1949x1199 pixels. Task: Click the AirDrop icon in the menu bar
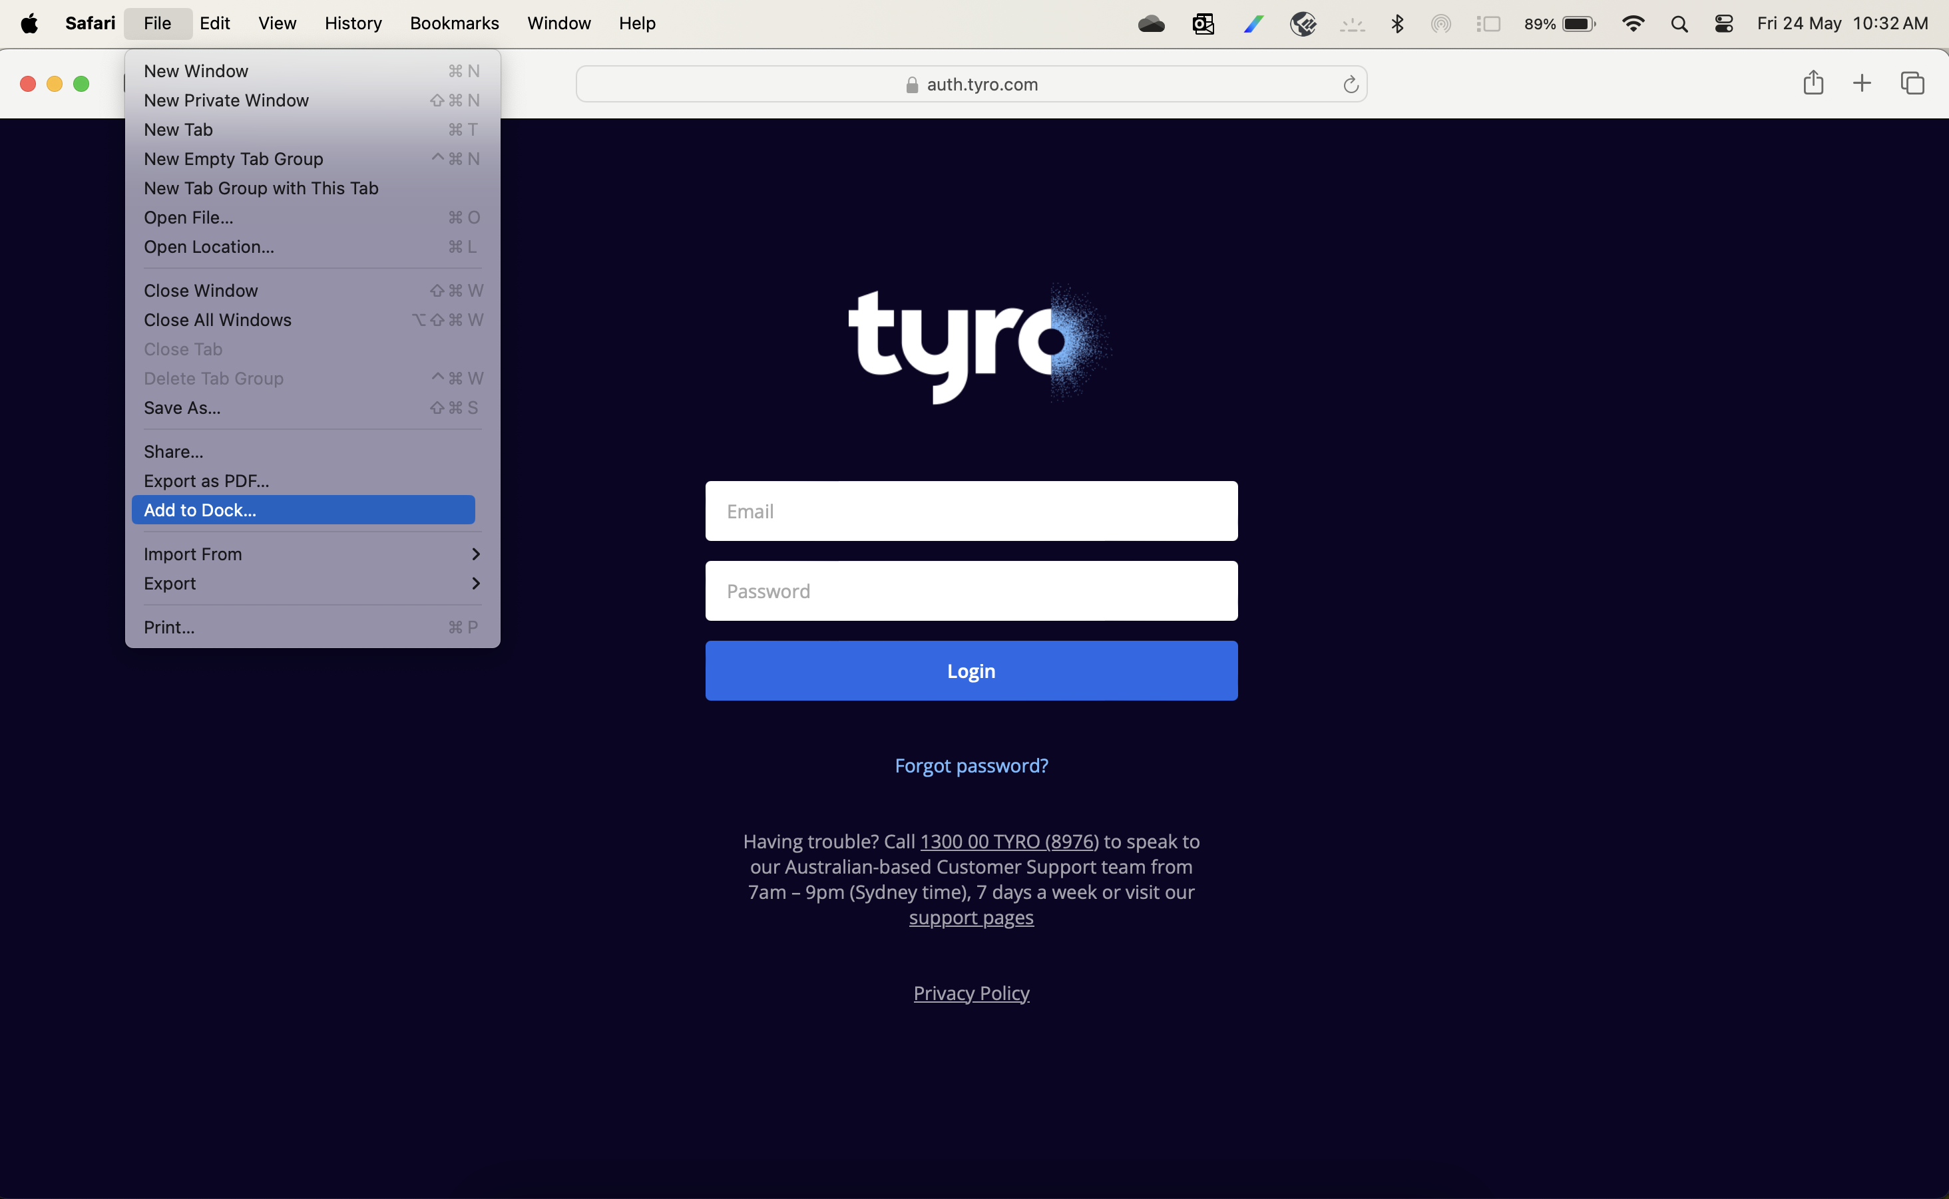click(1442, 23)
